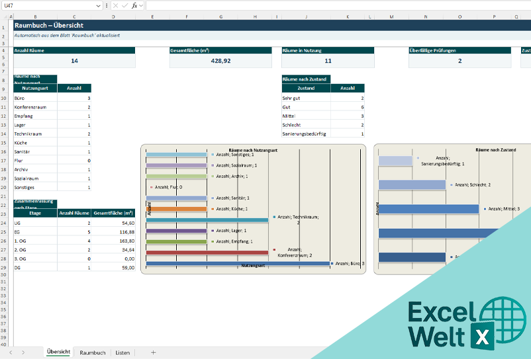531x359 pixels.
Task: Click the red Konferenzraum bar in chart
Action: click(x=207, y=253)
